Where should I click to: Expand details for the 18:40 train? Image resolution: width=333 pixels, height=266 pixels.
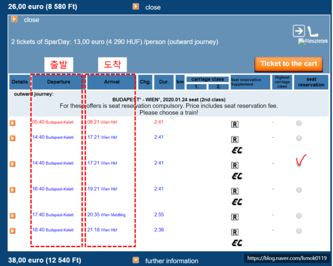coord(13,231)
